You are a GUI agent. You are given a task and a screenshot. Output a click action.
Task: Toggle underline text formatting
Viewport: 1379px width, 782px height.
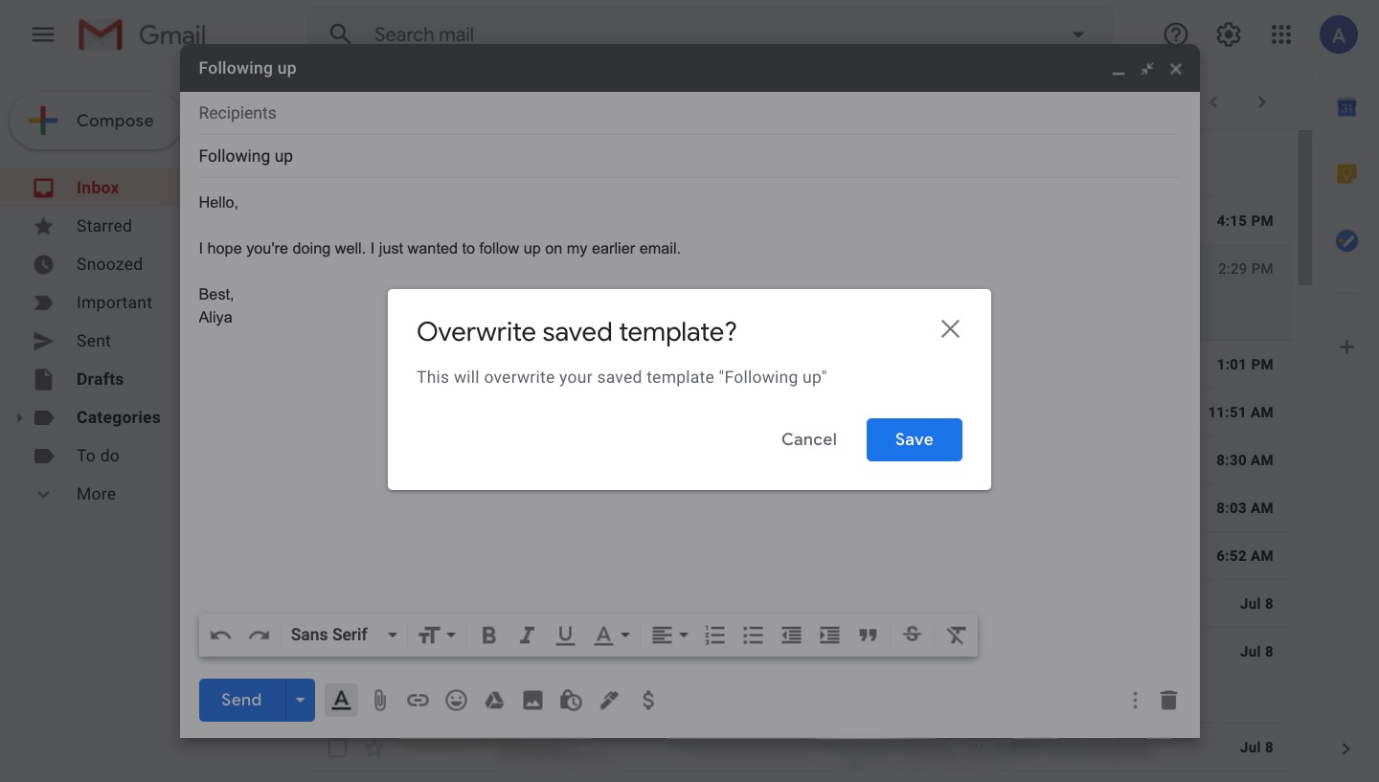pyautogui.click(x=565, y=636)
